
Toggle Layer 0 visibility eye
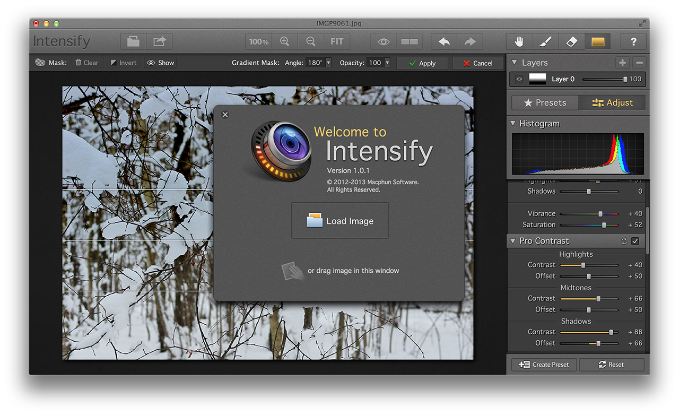click(x=519, y=79)
